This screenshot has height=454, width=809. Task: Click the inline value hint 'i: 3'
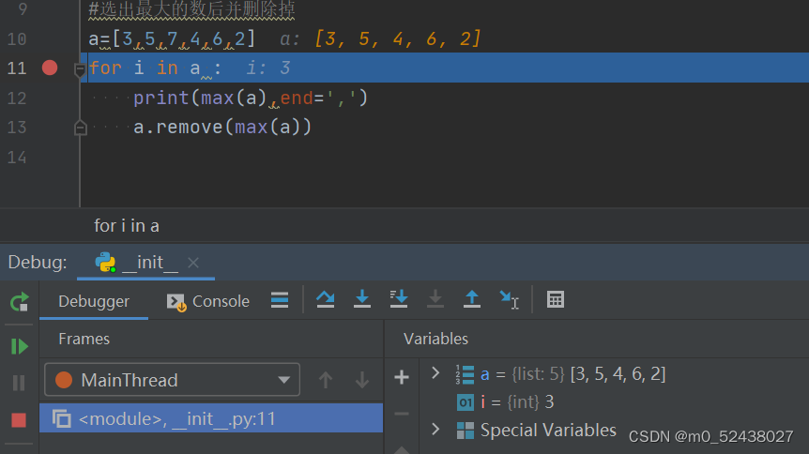[268, 68]
